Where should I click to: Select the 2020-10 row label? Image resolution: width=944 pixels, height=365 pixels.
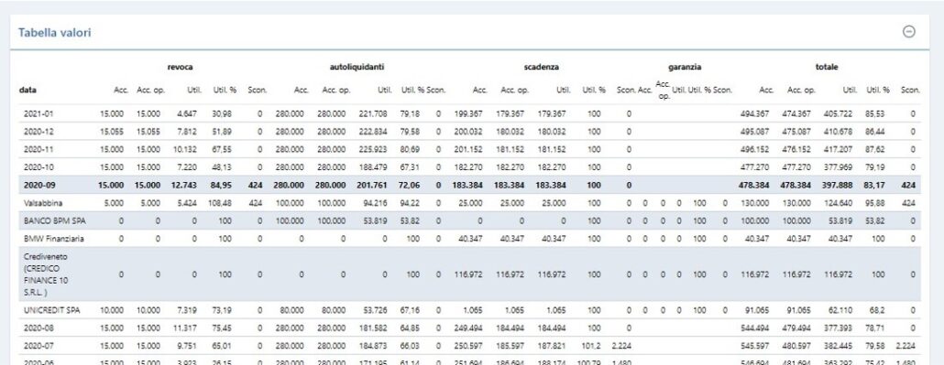tap(38, 167)
